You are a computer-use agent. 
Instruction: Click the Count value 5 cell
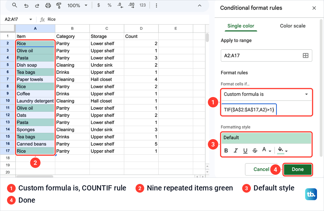click(141, 144)
